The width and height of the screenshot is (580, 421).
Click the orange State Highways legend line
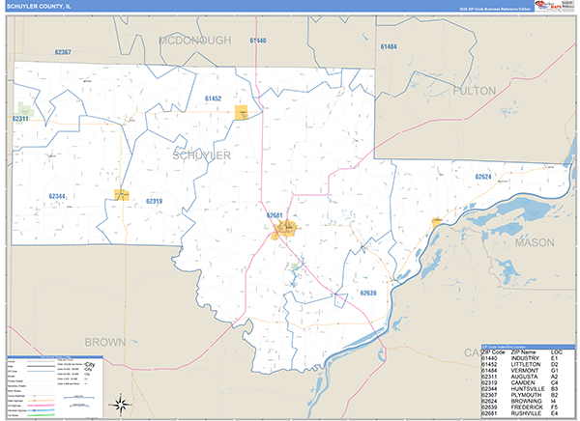pyautogui.click(x=42, y=401)
